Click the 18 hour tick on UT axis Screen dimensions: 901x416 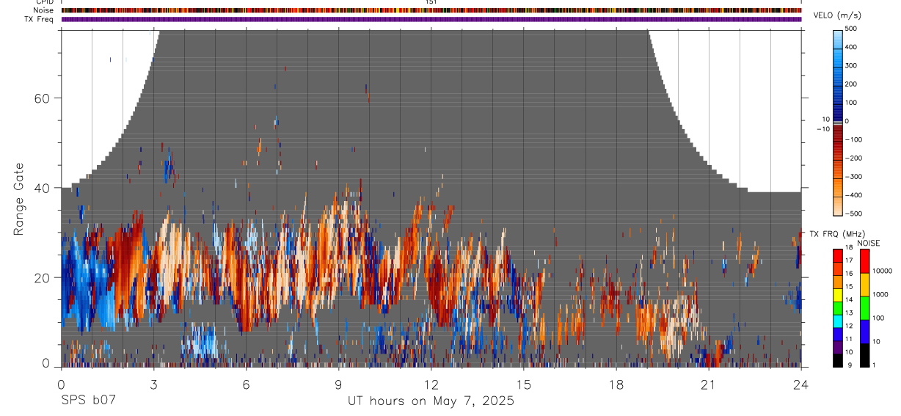click(x=616, y=384)
